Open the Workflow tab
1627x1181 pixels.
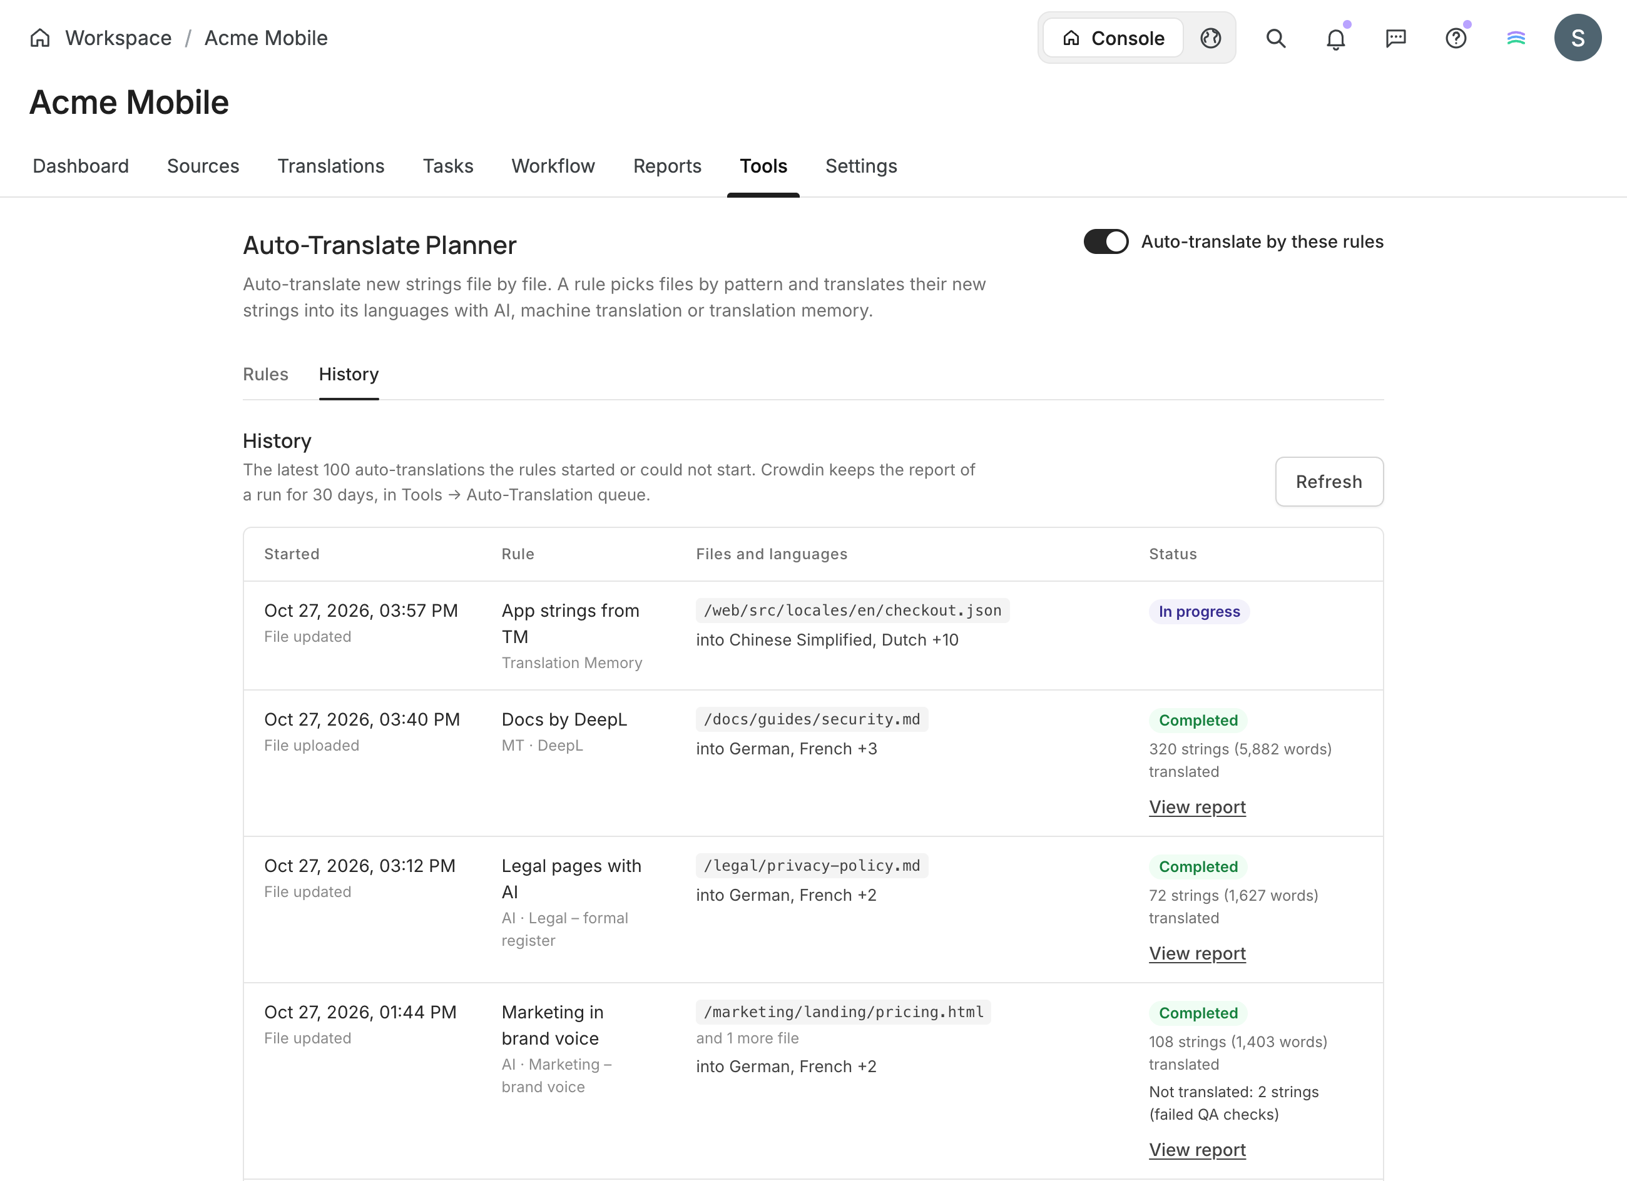point(553,166)
